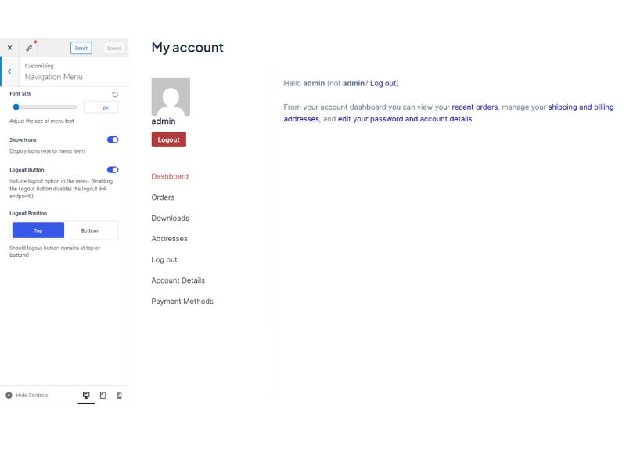Viewport: 626px width, 470px height.
Task: Click the Reset button
Action: [x=81, y=47]
